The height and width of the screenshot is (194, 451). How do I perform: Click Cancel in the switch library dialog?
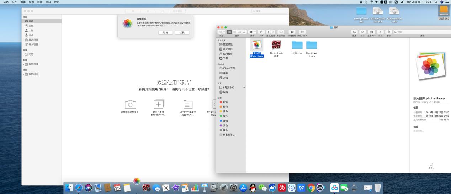tap(165, 32)
